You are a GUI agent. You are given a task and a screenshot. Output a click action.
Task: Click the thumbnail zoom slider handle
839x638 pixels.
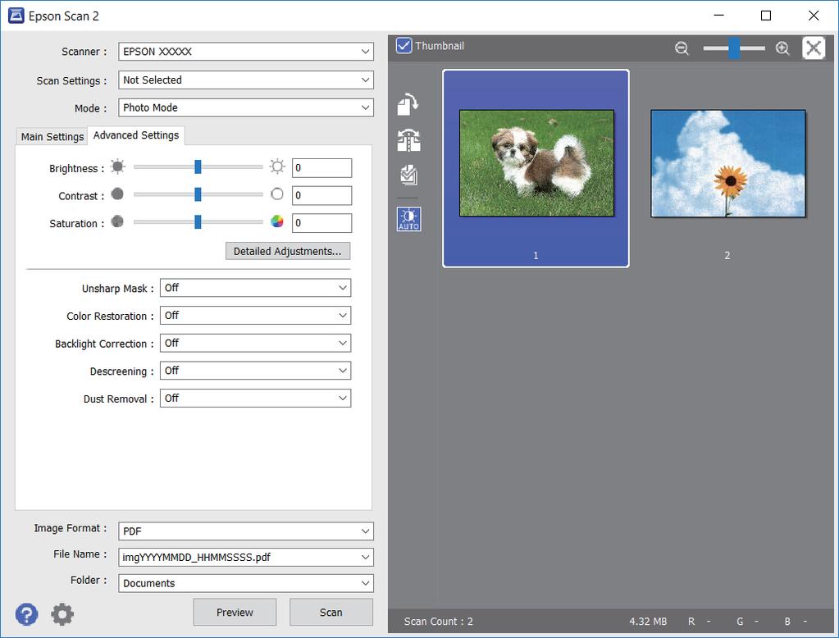735,48
